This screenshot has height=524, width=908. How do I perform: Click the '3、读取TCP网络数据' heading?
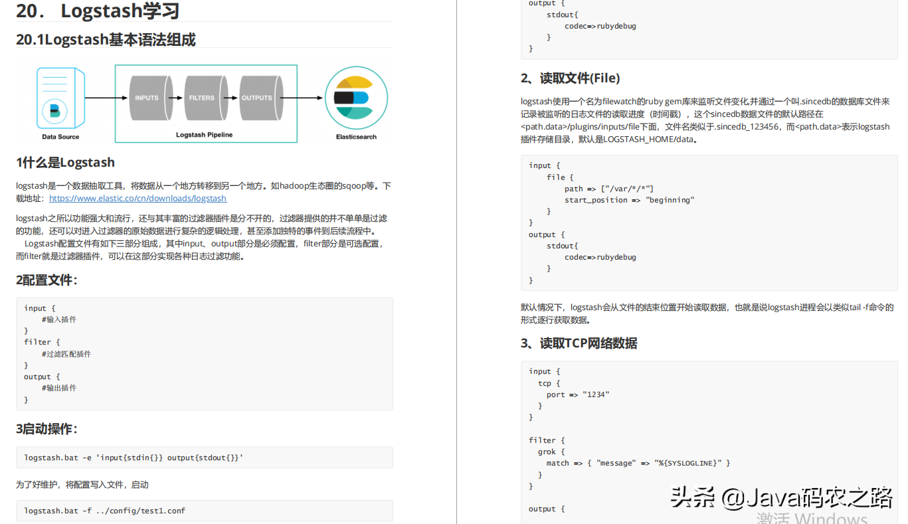pyautogui.click(x=579, y=343)
